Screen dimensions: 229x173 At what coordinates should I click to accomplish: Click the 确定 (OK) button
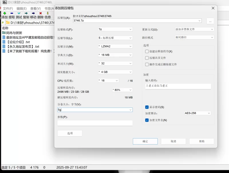pyautogui.click(x=145, y=141)
